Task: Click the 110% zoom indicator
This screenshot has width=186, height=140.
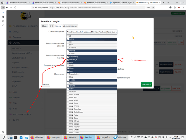Action: (147, 8)
